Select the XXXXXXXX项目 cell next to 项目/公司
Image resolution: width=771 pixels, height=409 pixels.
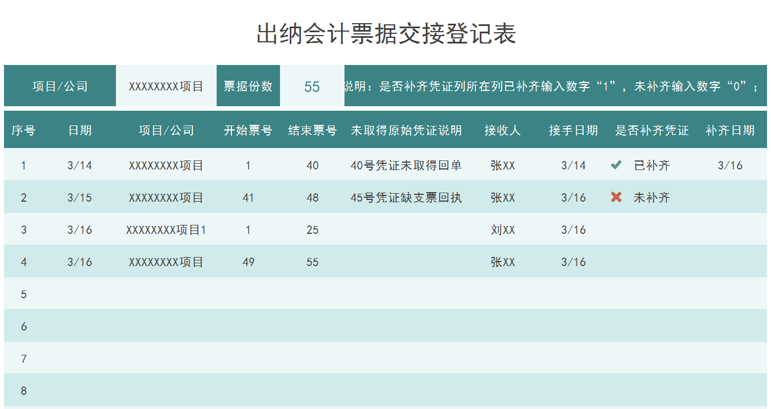166,85
